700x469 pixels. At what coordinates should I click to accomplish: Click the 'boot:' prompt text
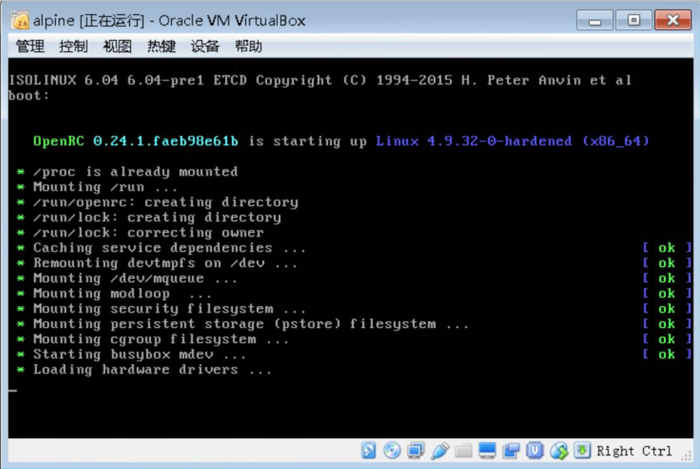coord(28,96)
